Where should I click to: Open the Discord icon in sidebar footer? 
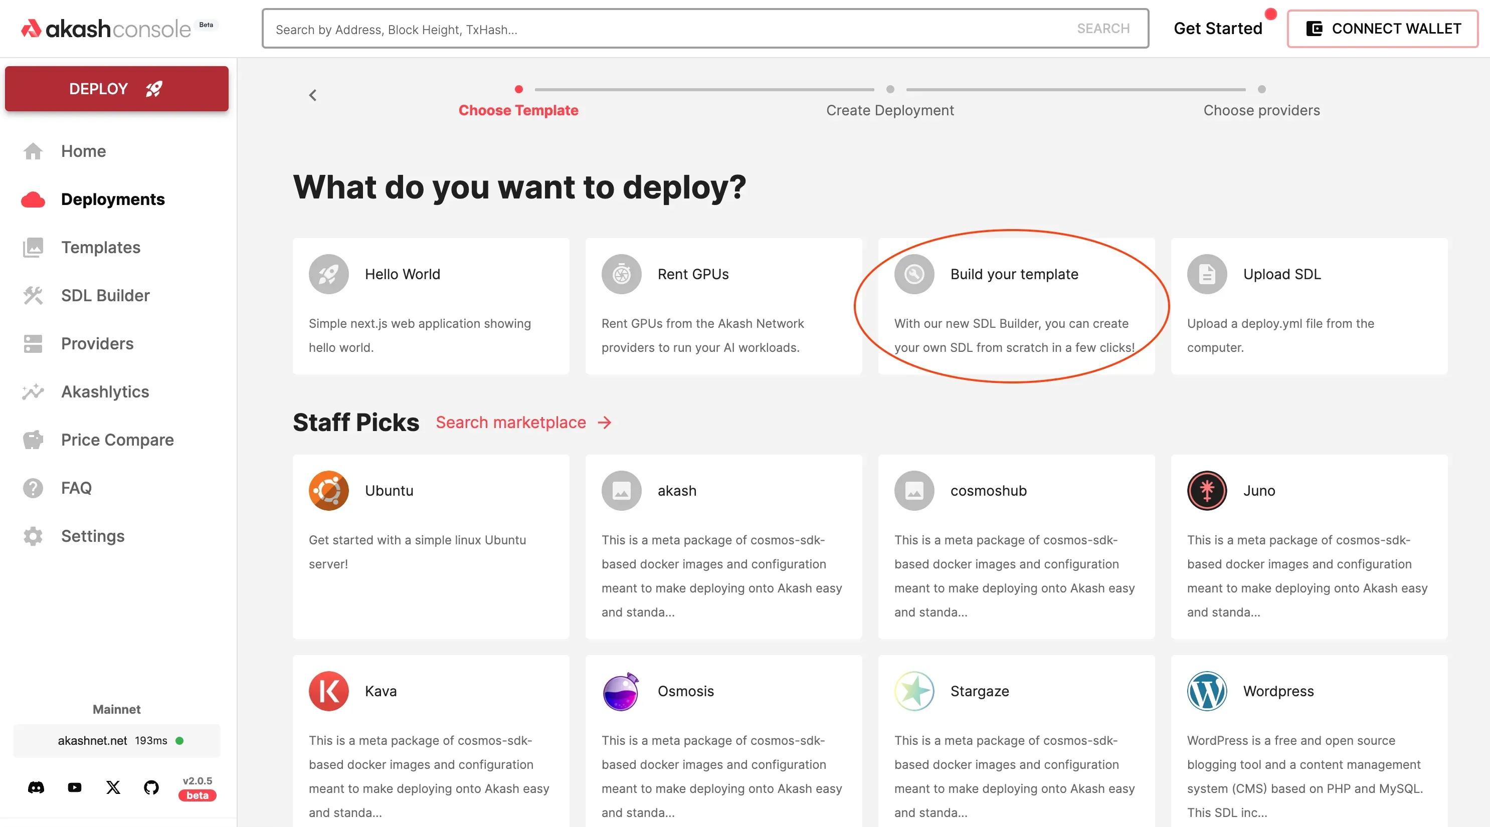click(x=36, y=787)
